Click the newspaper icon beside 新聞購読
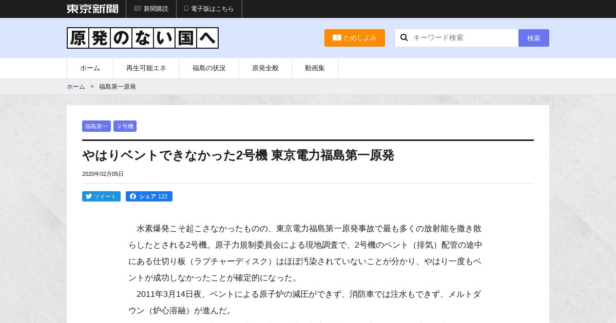The height and width of the screenshot is (323, 616). [138, 8]
